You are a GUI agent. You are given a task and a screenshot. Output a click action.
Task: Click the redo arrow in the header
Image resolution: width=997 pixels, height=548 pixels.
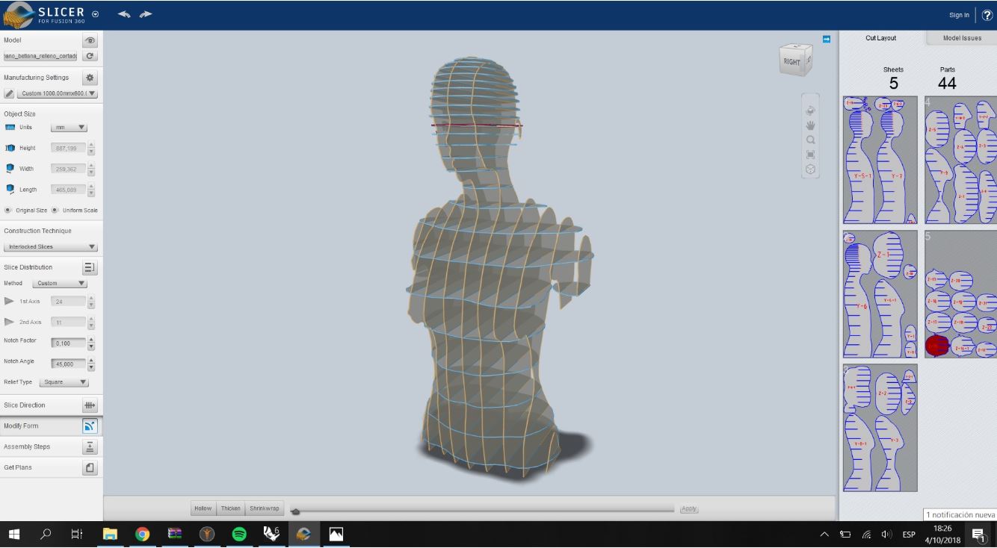[x=145, y=14]
